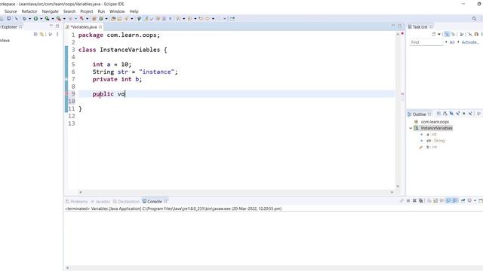The width and height of the screenshot is (483, 271).
Task: Click the New Java Package toolbar icon
Action: [x=94, y=18]
